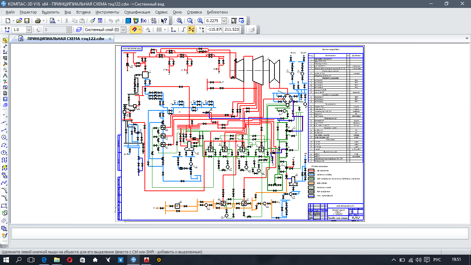Switch input language РУС in tray
The width and height of the screenshot is (471, 265).
pyautogui.click(x=437, y=259)
